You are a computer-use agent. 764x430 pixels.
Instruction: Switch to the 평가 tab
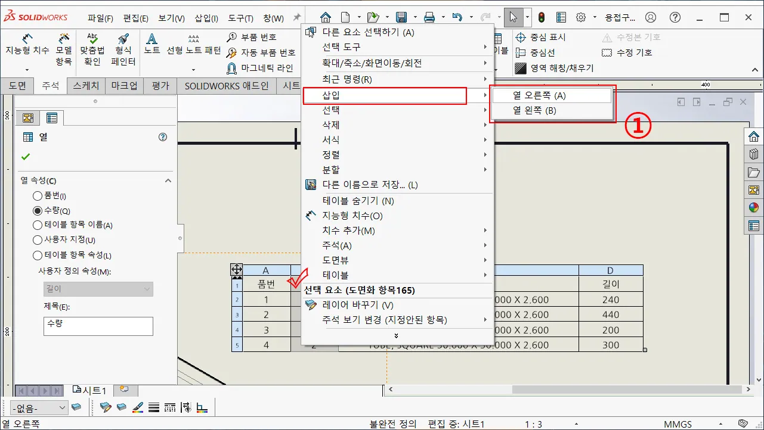tap(162, 85)
